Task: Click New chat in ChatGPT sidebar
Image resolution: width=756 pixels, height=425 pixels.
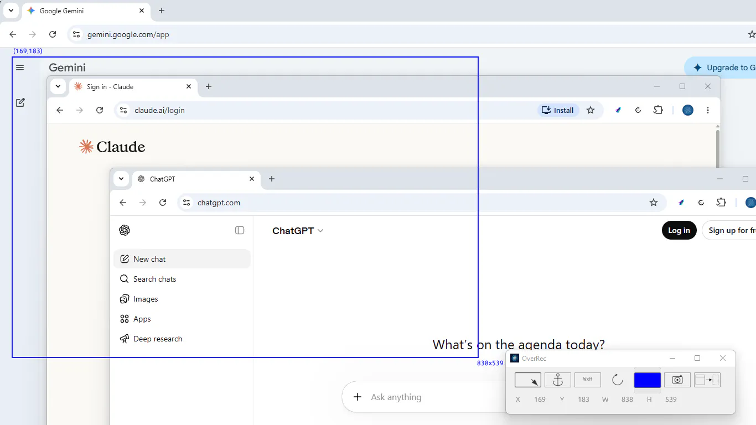Action: click(182, 259)
